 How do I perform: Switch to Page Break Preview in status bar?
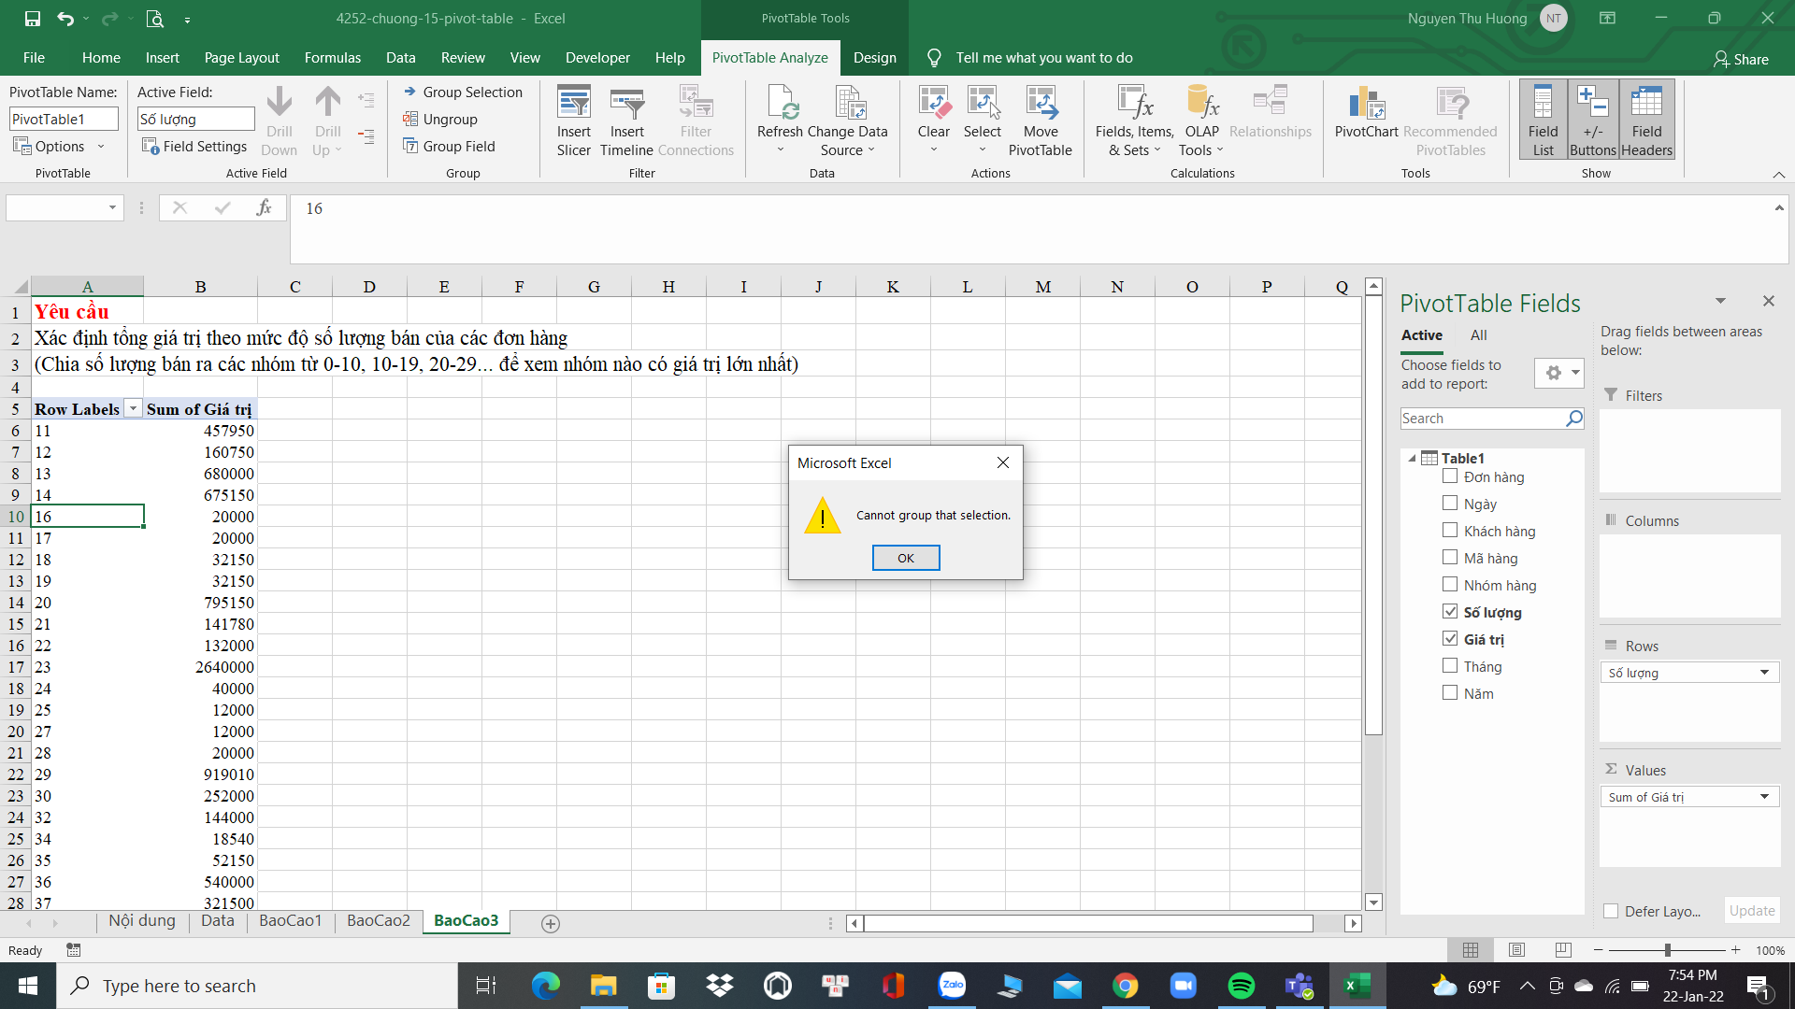coord(1563,949)
